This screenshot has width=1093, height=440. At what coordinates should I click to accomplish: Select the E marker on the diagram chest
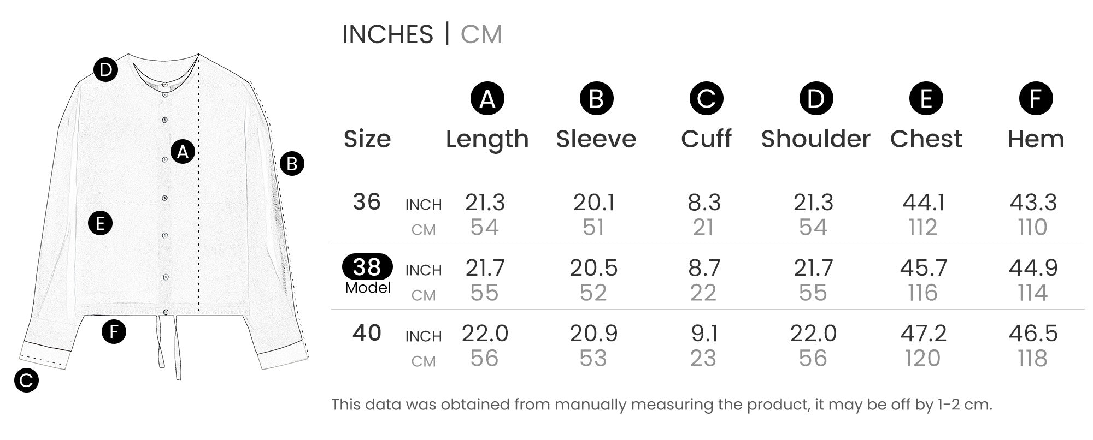(100, 223)
